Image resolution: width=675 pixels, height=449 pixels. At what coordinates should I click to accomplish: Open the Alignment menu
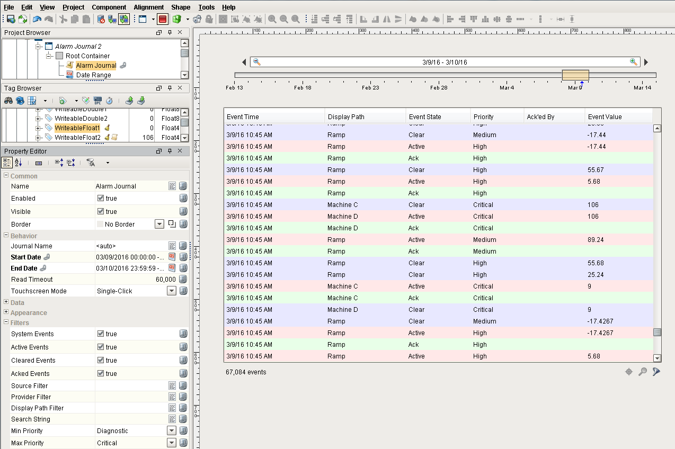coord(148,7)
